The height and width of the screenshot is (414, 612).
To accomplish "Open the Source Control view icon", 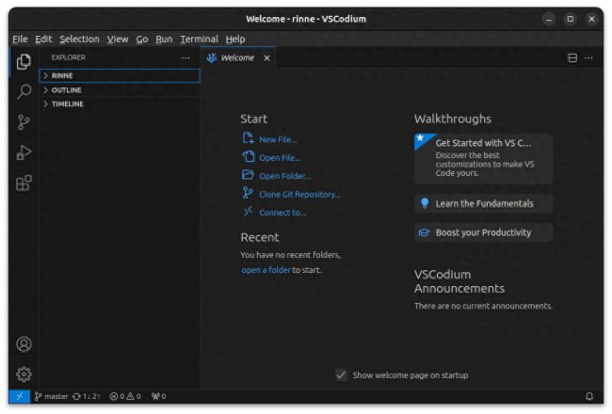I will click(x=24, y=122).
